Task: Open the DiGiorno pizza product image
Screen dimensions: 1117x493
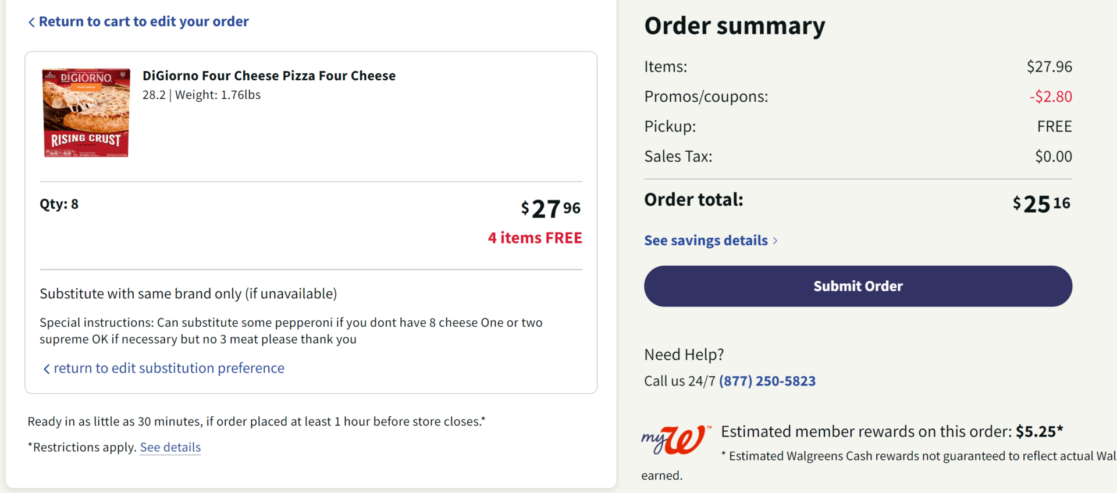Action: pyautogui.click(x=86, y=112)
